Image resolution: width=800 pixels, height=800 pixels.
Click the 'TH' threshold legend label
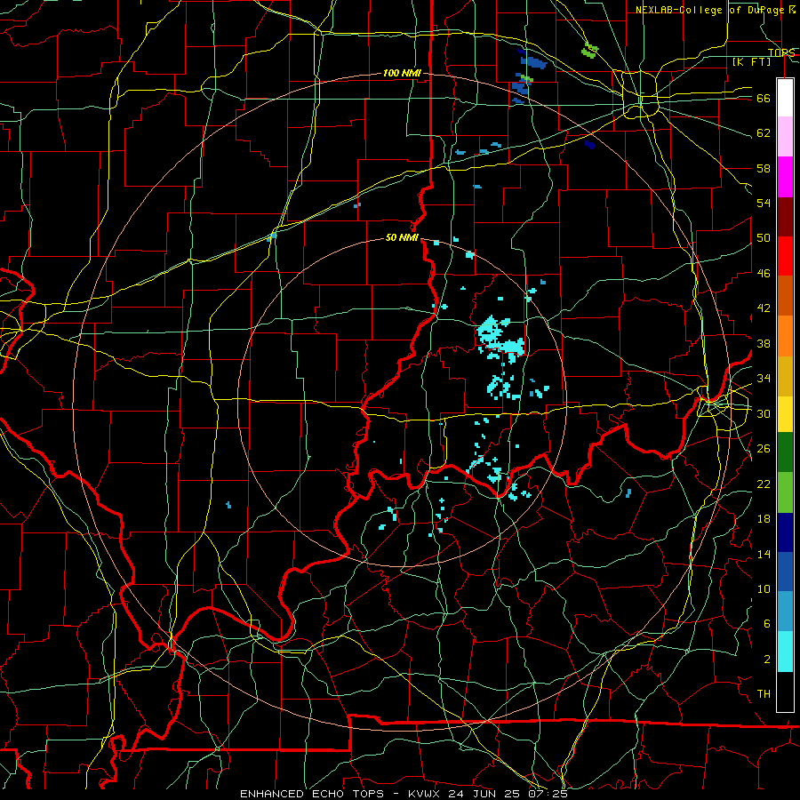click(764, 694)
